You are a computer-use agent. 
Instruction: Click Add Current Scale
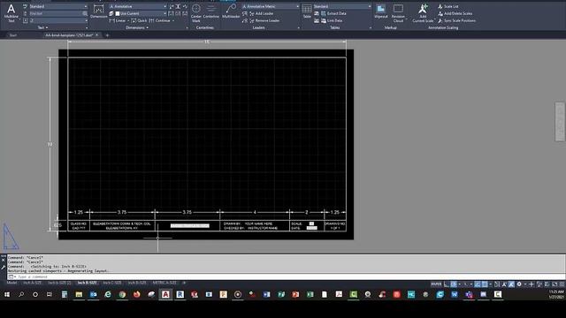(x=423, y=13)
